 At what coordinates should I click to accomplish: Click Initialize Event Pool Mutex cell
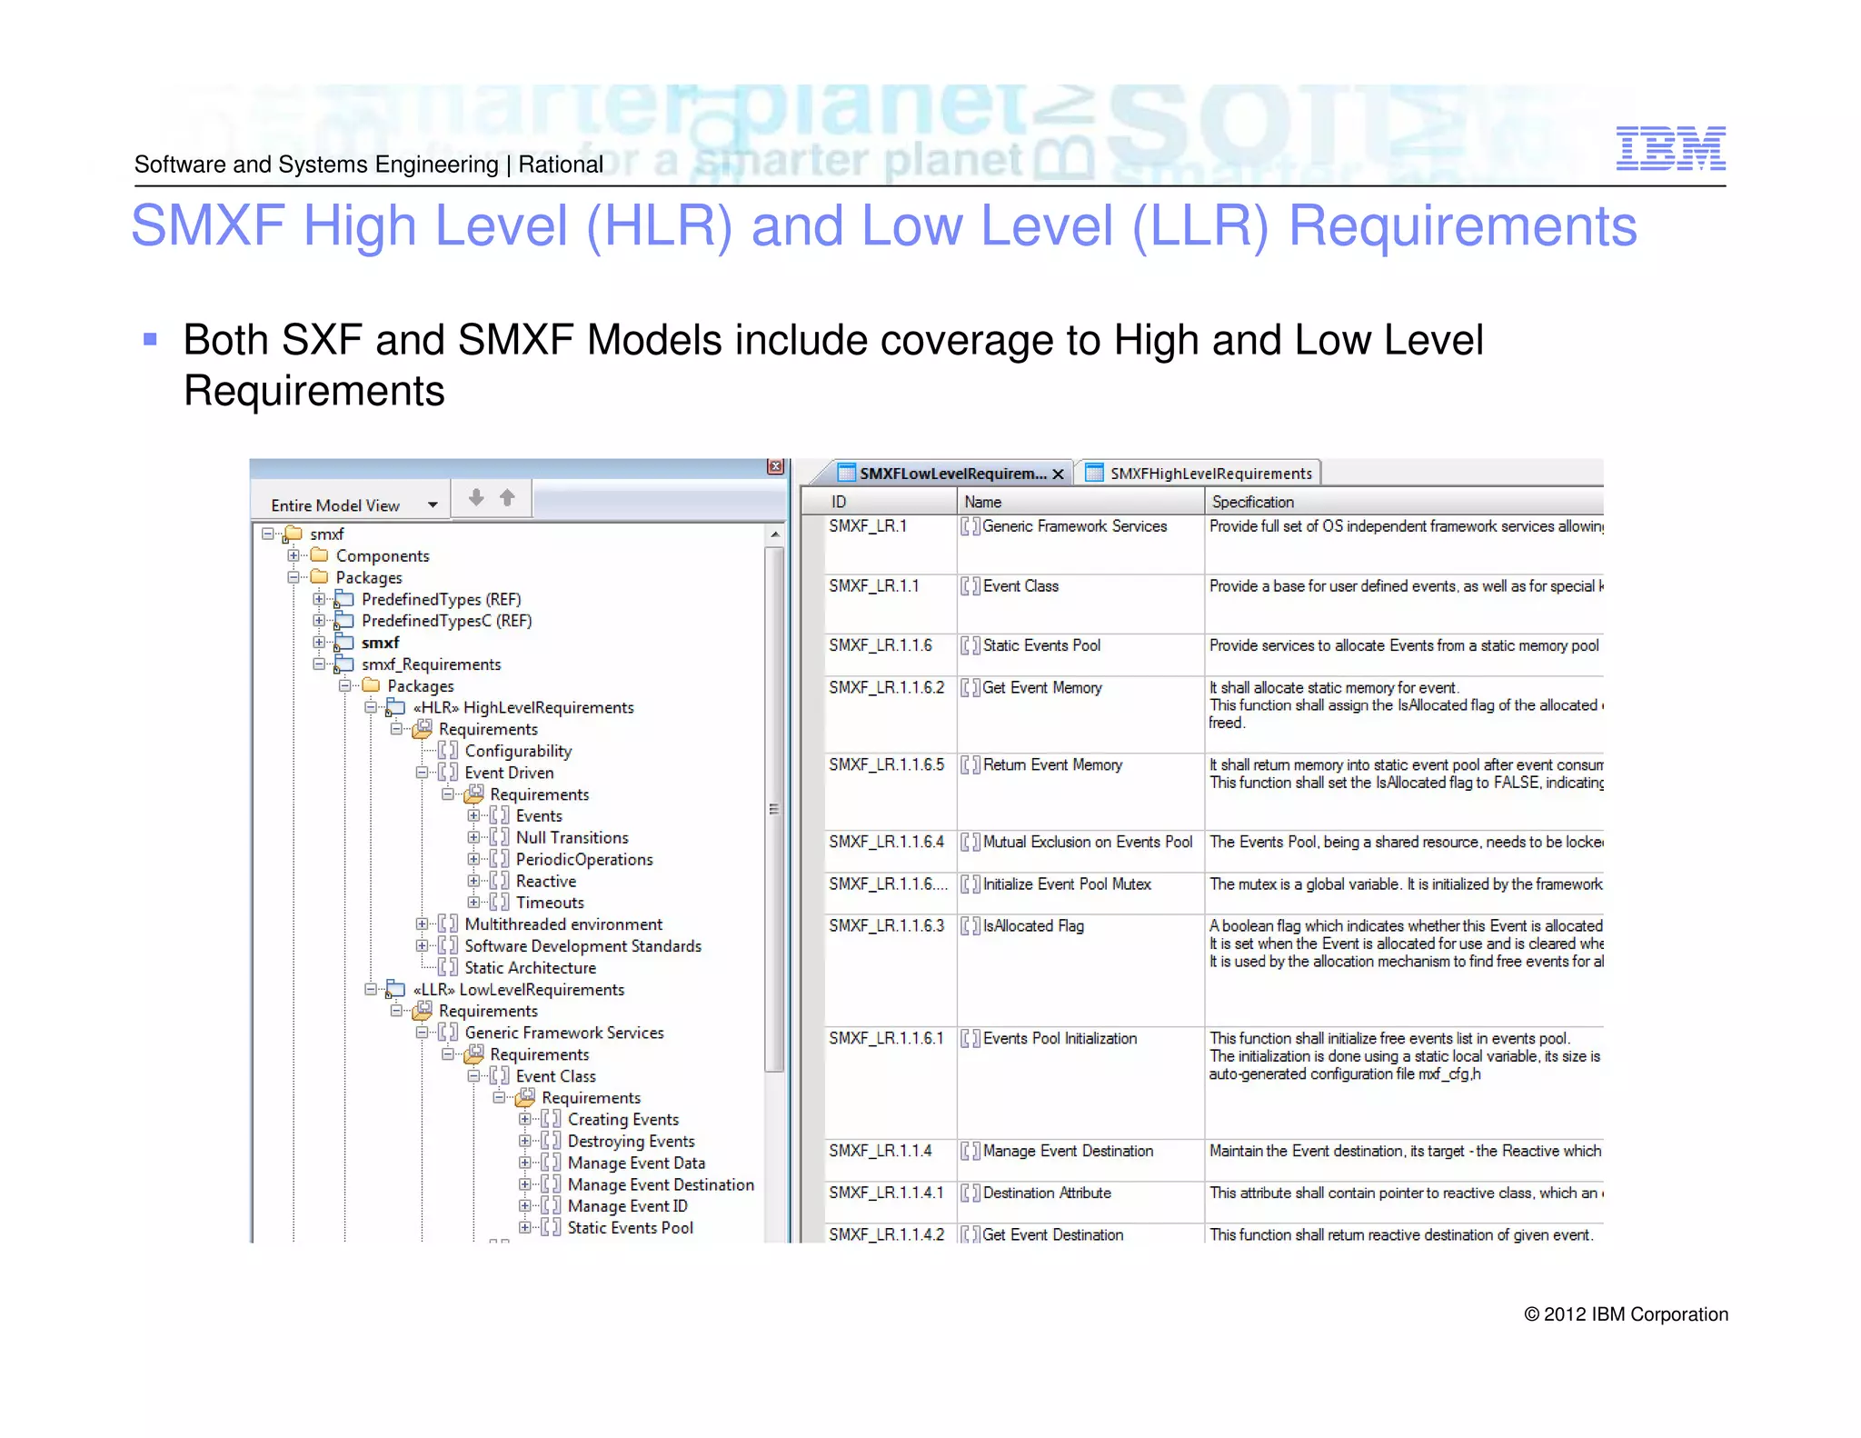pyautogui.click(x=1080, y=893)
